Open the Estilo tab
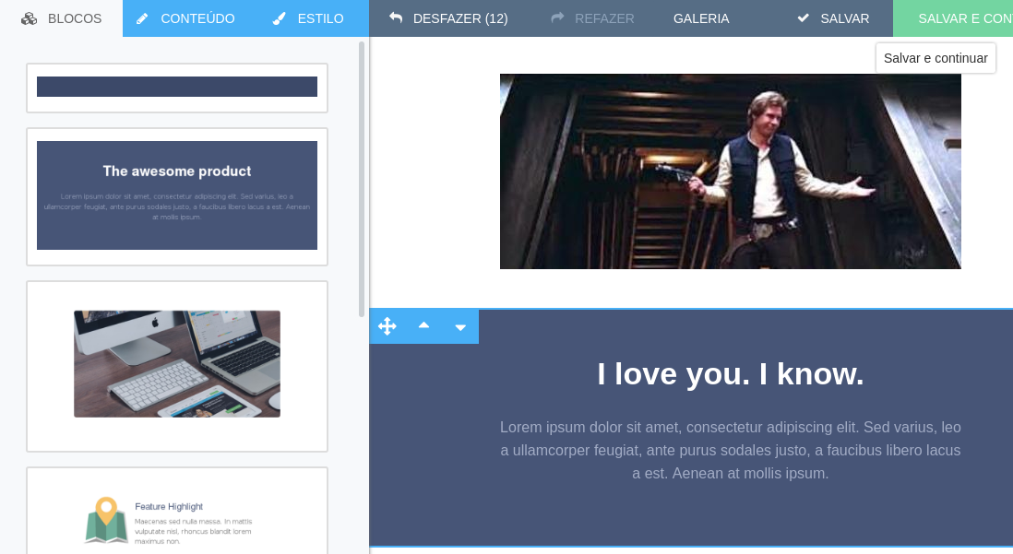The height and width of the screenshot is (554, 1013). 308,18
